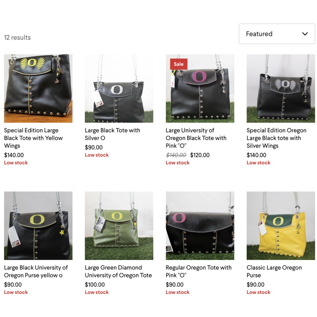
Task: Click Large Green Diamond University of Oregon Tote title
Action: (x=118, y=271)
